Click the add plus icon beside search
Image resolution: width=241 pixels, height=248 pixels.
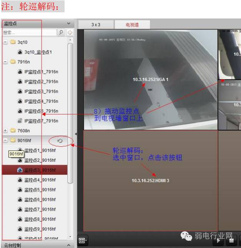[x=70, y=32]
